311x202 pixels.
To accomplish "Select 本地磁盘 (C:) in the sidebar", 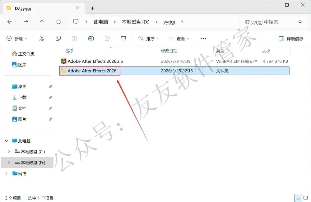I will [30, 152].
